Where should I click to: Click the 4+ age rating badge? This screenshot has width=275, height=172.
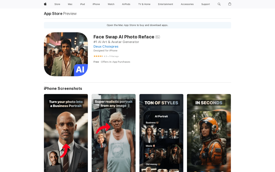[x=158, y=37]
